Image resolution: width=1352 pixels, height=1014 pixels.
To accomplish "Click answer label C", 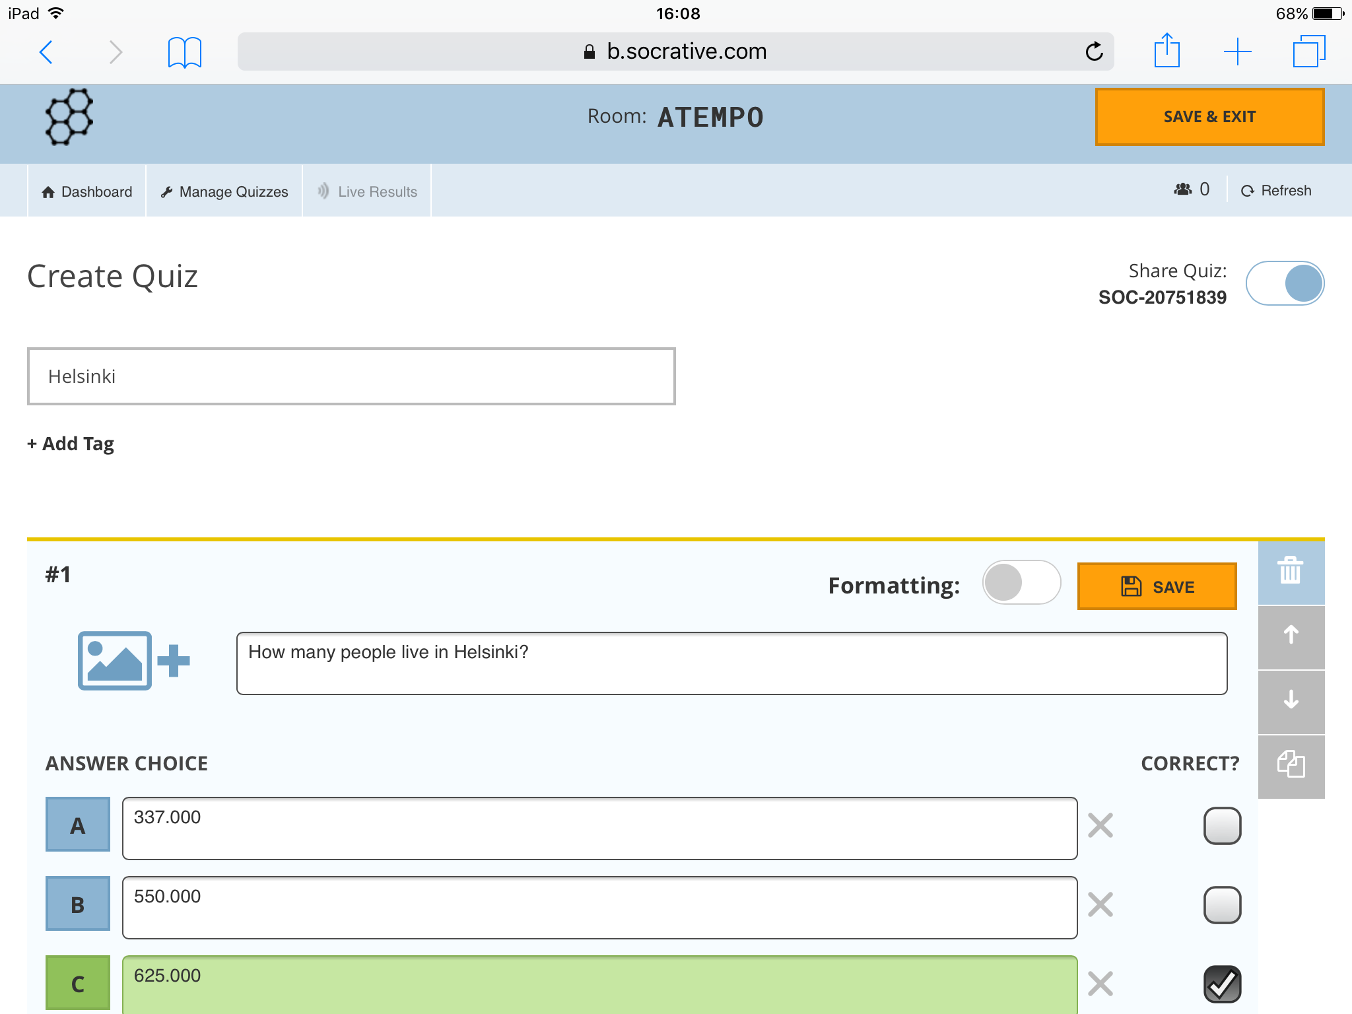I will 78,983.
